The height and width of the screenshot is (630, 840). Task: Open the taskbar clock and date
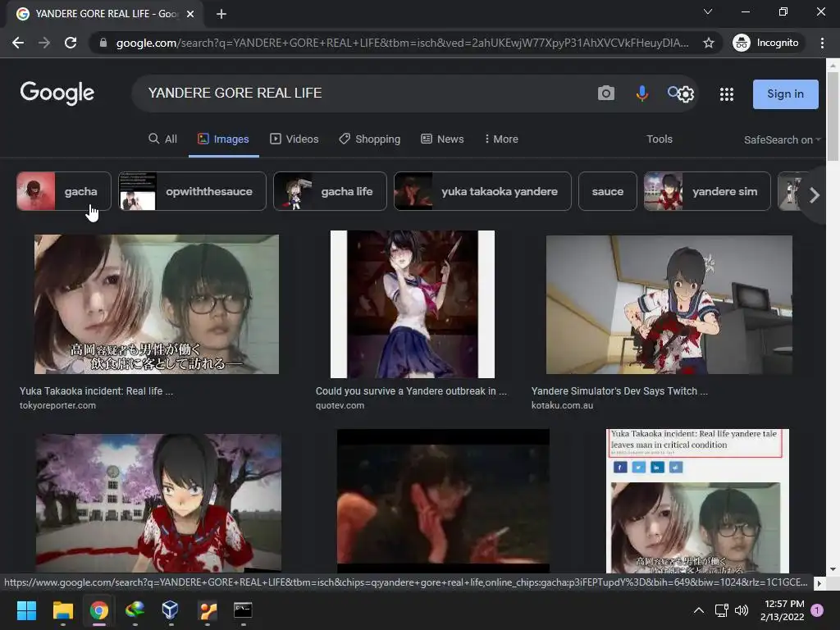(782, 610)
